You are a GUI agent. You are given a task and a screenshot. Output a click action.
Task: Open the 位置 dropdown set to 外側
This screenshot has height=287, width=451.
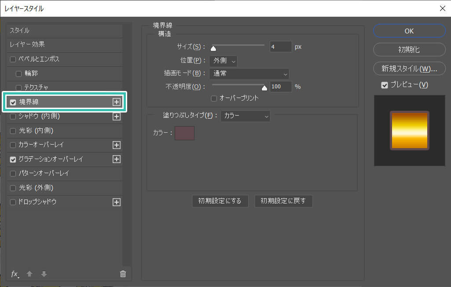224,61
